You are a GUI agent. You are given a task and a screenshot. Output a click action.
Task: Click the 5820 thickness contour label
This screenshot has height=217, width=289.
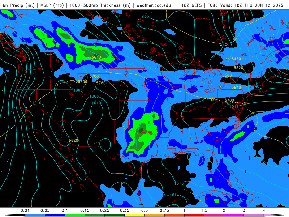coord(73,140)
